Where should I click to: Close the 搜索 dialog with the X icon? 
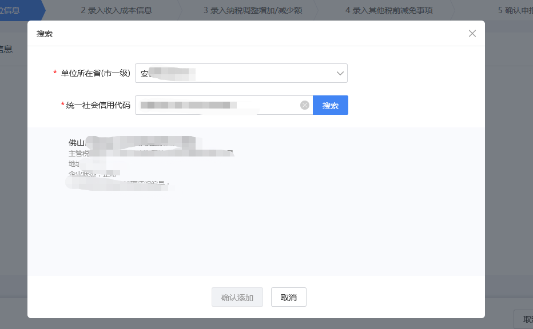(x=472, y=33)
